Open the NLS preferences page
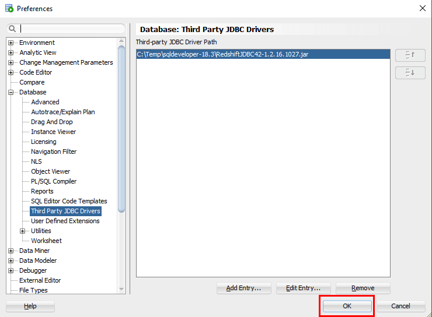The height and width of the screenshot is (317, 432). [x=36, y=161]
